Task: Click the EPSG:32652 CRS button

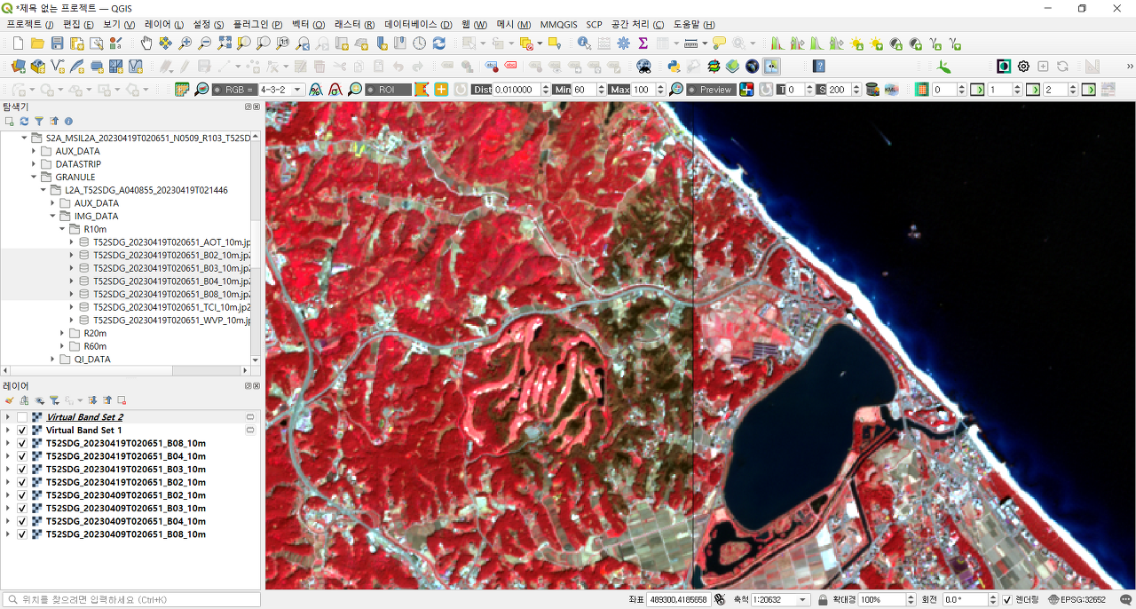Action: pos(1077,600)
